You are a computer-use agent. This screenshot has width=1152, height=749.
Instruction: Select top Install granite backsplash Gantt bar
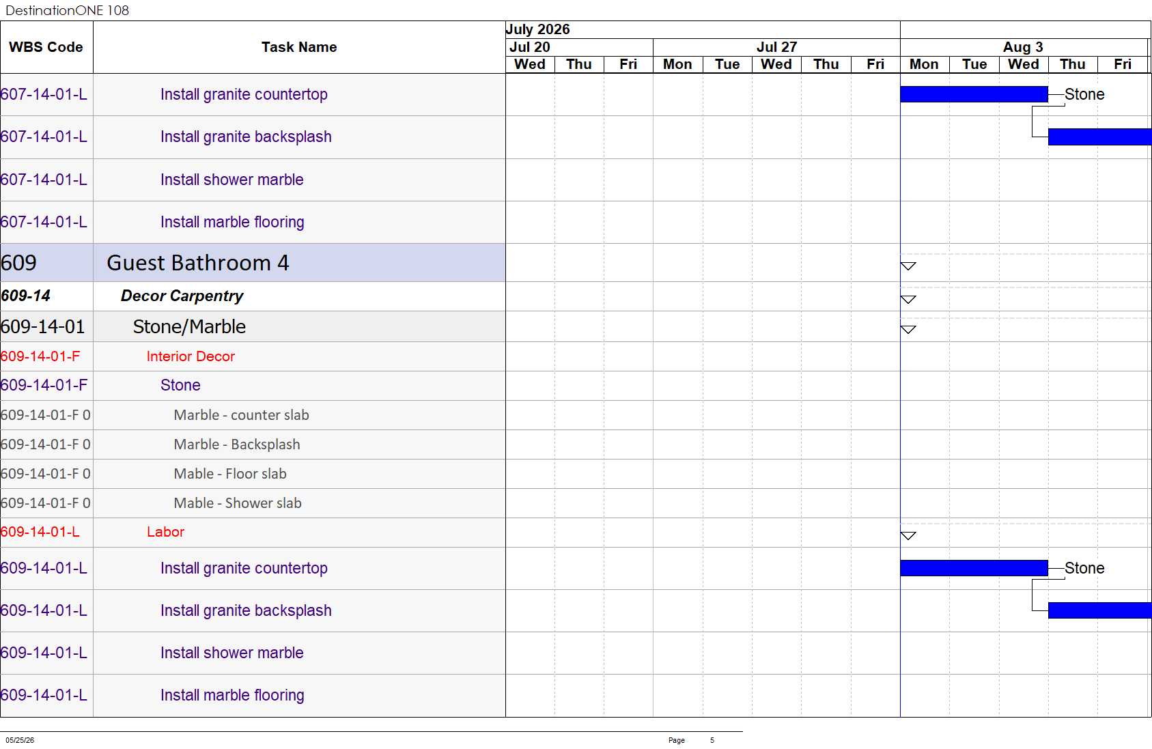click(x=1099, y=137)
